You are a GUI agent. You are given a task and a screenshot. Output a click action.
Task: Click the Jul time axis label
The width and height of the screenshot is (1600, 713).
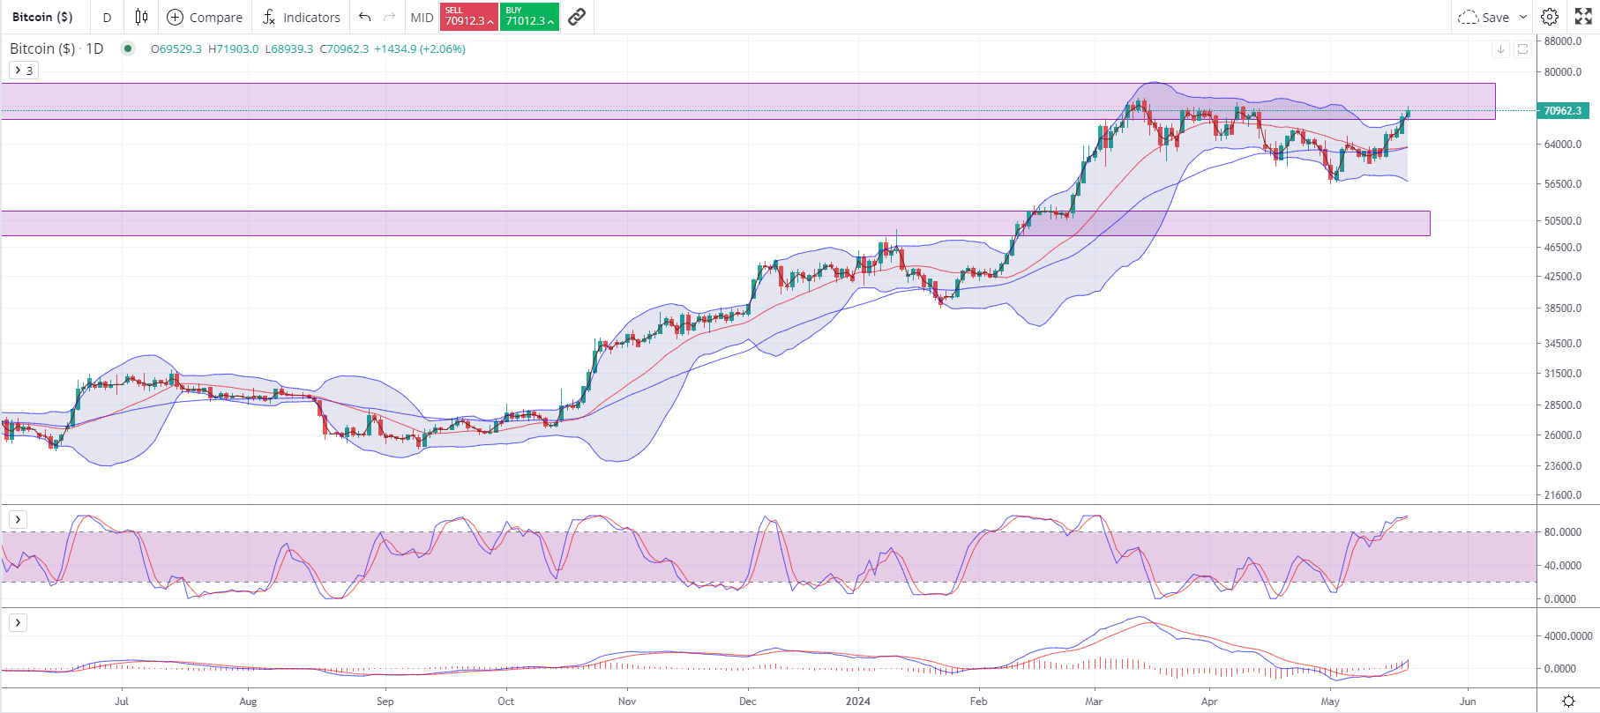click(x=122, y=702)
